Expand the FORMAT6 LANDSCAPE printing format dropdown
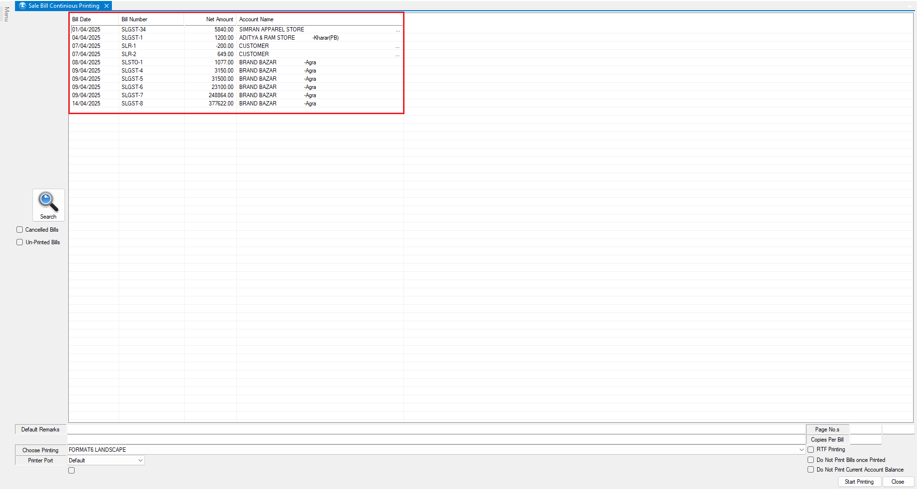 point(801,450)
